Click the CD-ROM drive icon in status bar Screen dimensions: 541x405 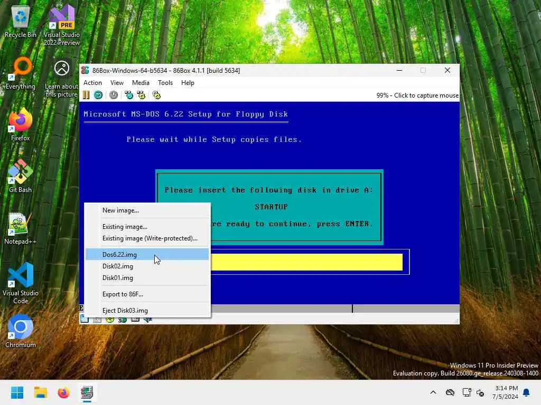[110, 319]
